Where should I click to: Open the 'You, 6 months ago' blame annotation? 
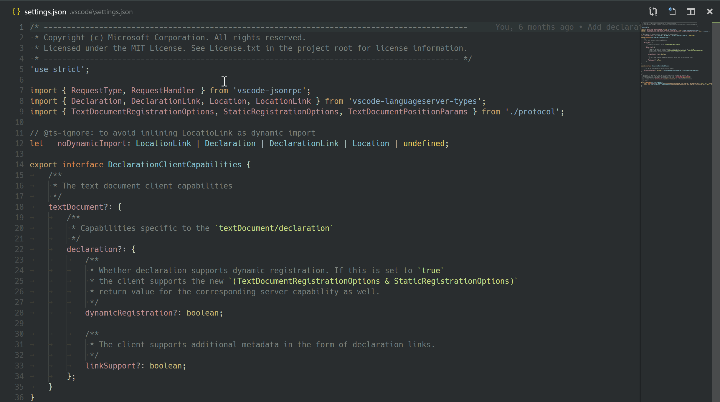[535, 27]
